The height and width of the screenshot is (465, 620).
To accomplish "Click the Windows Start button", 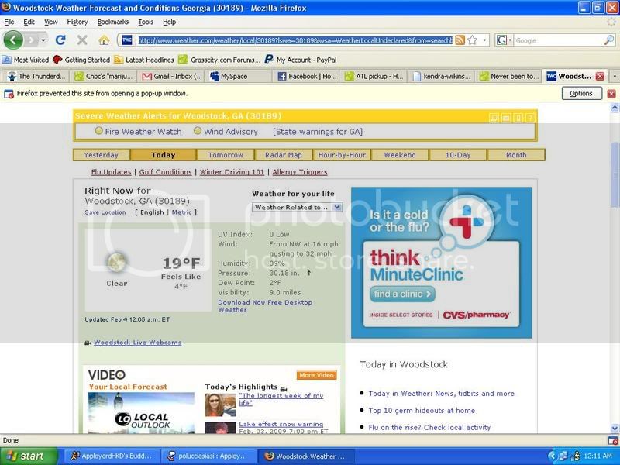I will (29, 456).
